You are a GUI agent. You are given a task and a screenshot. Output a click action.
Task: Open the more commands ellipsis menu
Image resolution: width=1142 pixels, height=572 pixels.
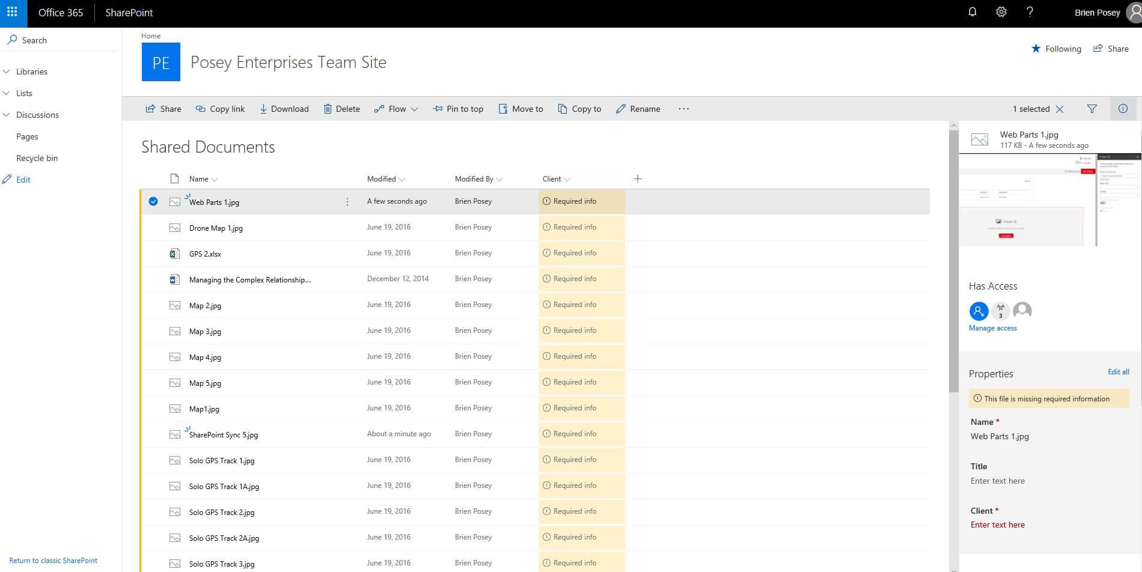point(683,109)
